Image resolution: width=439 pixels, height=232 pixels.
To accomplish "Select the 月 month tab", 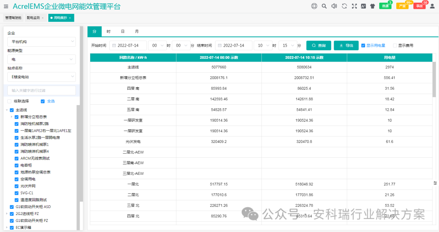I will pyautogui.click(x=137, y=32).
